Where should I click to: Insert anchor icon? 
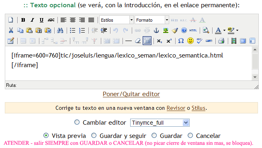(156, 31)
